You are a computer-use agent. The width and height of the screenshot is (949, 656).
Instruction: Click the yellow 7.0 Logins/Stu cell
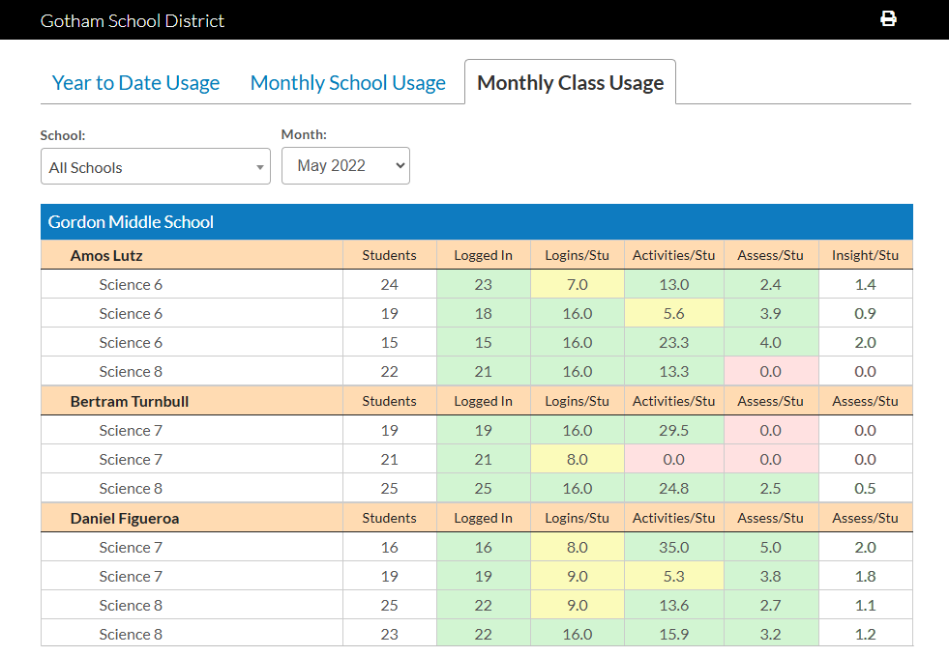pos(577,283)
